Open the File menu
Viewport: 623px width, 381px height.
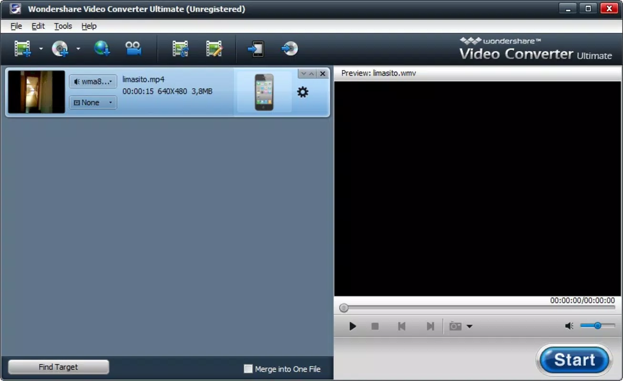16,26
